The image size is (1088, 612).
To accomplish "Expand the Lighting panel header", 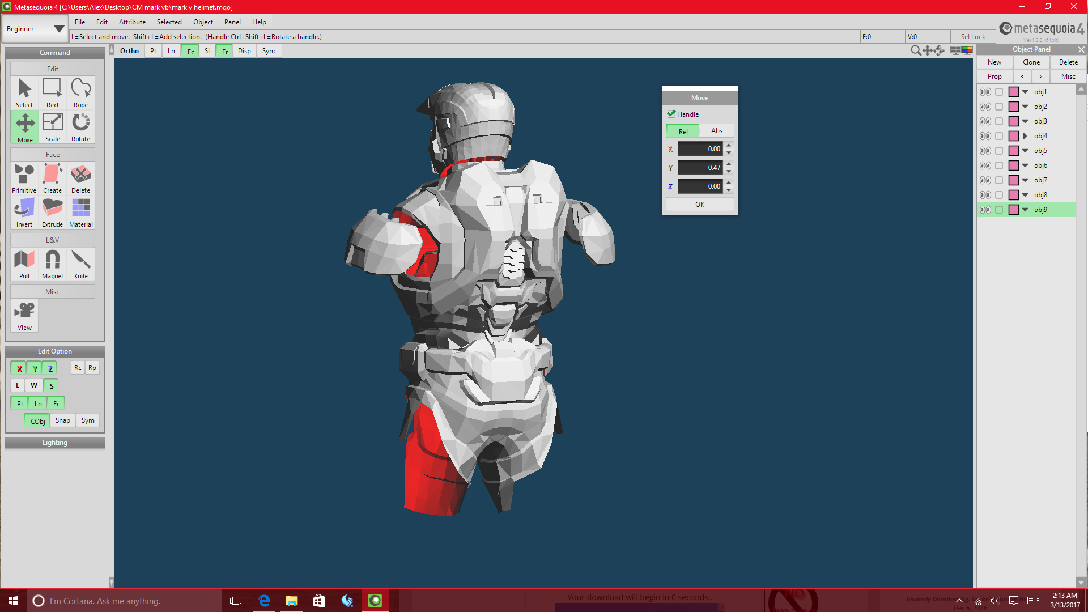I will pyautogui.click(x=55, y=443).
